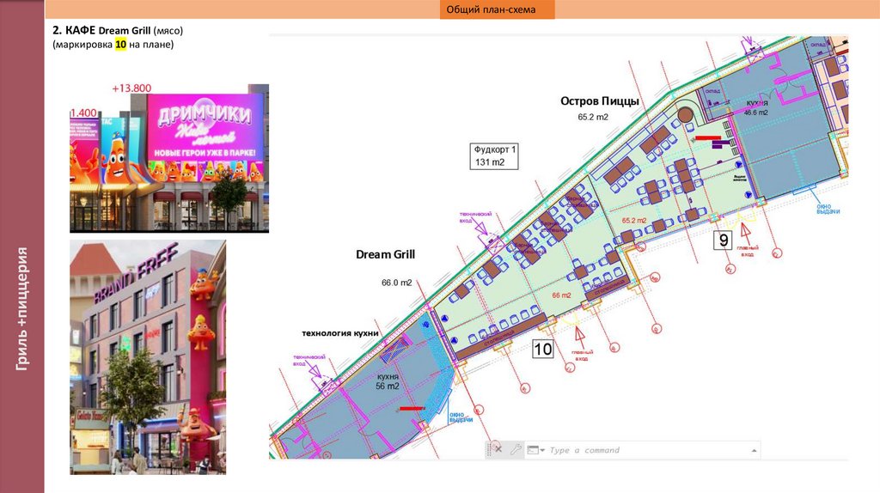This screenshot has height=493, width=880.
Task: Click the 'Dream Grill' plan heading
Action: pyautogui.click(x=385, y=254)
